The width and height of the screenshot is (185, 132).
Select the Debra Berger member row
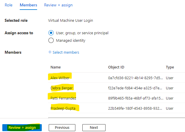click(x=117, y=88)
